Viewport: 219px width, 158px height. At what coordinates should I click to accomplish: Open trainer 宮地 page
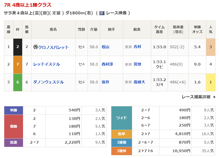[x=138, y=64]
